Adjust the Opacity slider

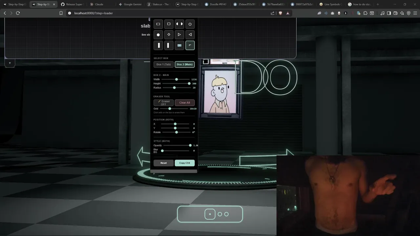click(178, 145)
